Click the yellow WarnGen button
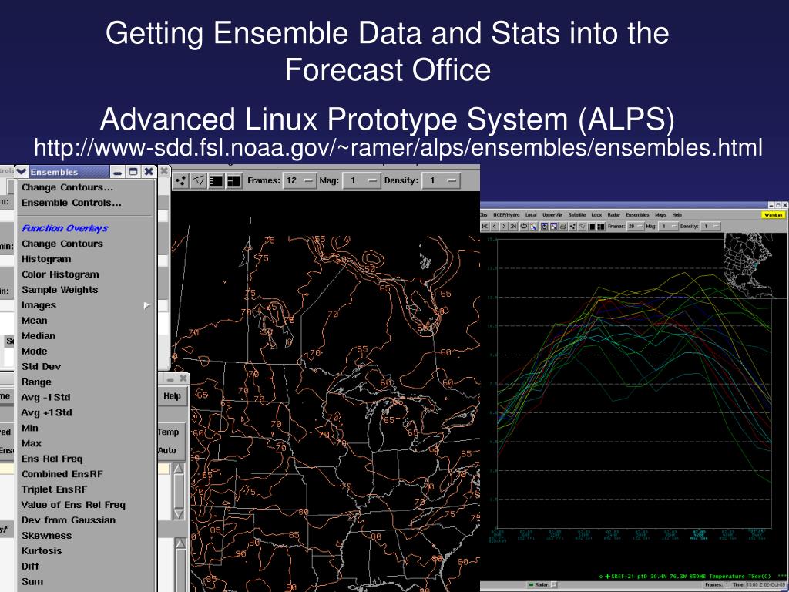Viewport: 789px width, 592px height. point(774,215)
